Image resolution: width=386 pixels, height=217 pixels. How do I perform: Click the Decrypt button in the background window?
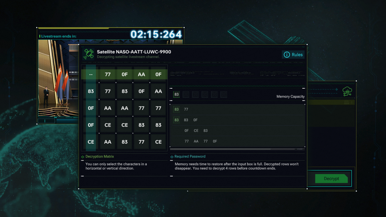331,178
